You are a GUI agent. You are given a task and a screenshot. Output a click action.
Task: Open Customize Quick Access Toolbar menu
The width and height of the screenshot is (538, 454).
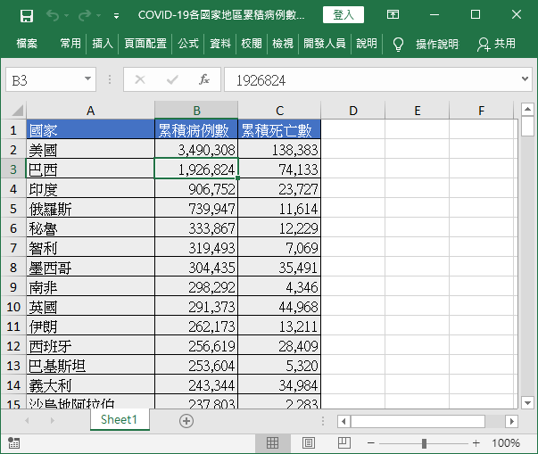tap(116, 16)
